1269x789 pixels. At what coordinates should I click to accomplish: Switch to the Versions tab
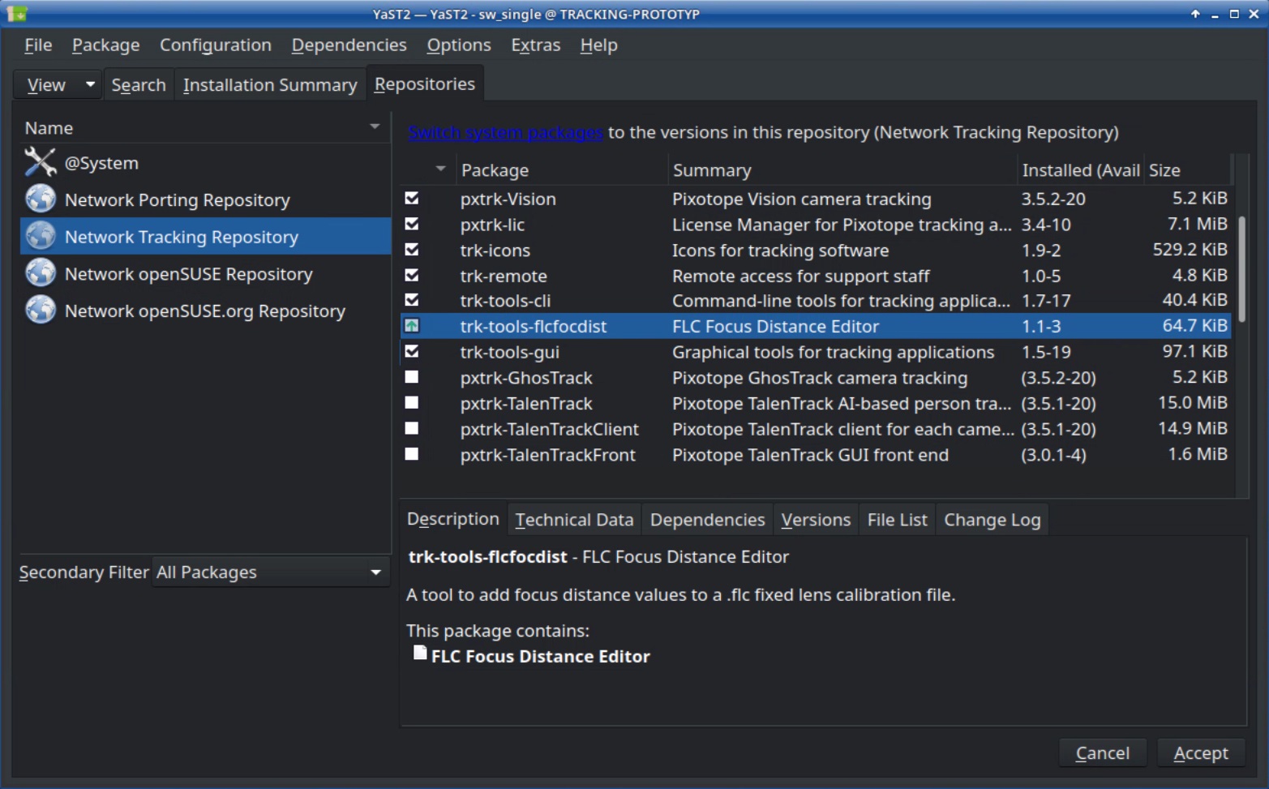click(x=815, y=520)
